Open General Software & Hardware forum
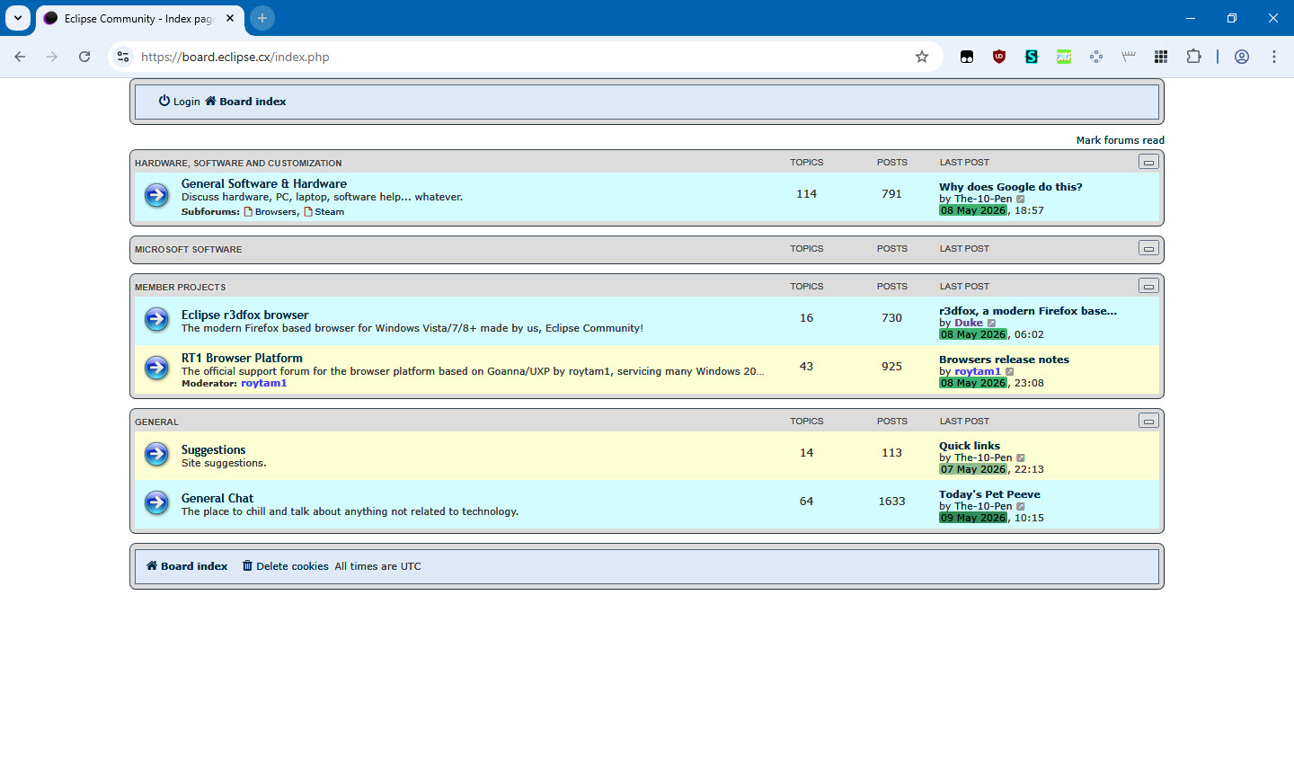The image size is (1294, 773). [x=264, y=183]
